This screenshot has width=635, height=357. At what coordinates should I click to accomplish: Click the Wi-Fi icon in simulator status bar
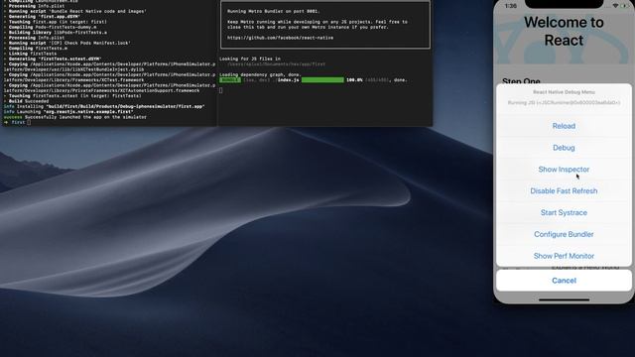616,6
